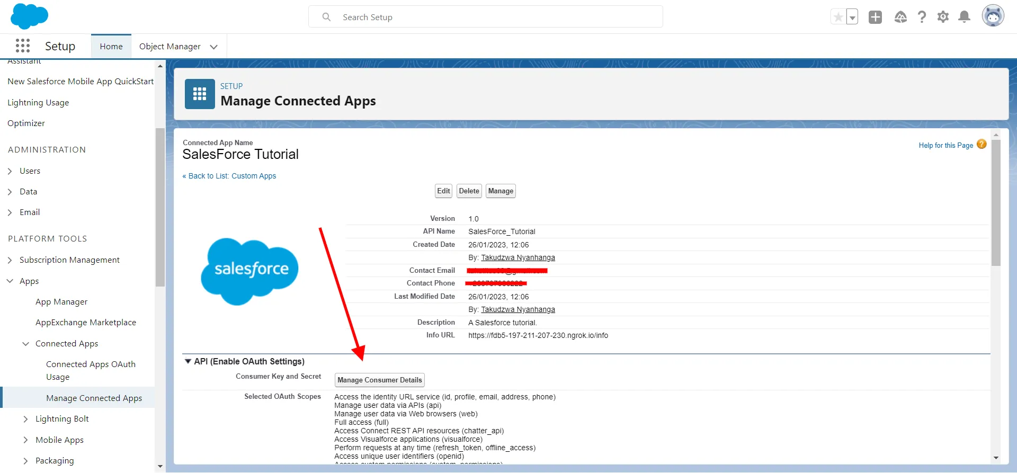Image resolution: width=1017 pixels, height=473 pixels.
Task: Open Takudzwa Nyanhanga link under Last Modified Date
Action: [518, 309]
